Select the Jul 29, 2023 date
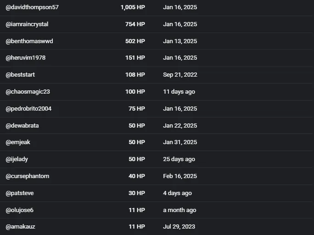Image resolution: width=314 pixels, height=235 pixels. click(179, 227)
